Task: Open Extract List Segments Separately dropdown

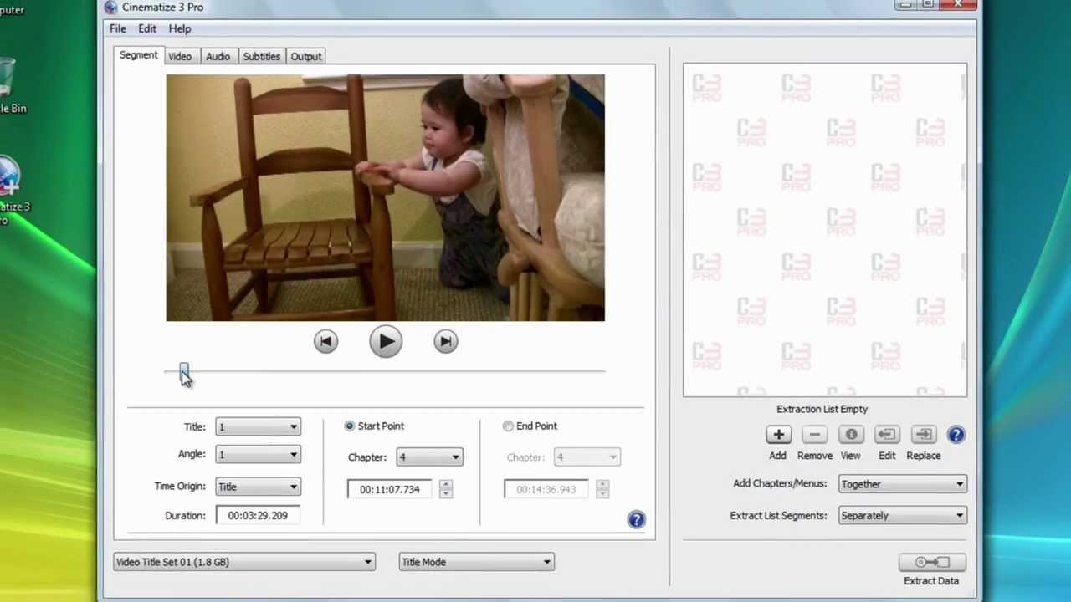Action: pos(903,516)
